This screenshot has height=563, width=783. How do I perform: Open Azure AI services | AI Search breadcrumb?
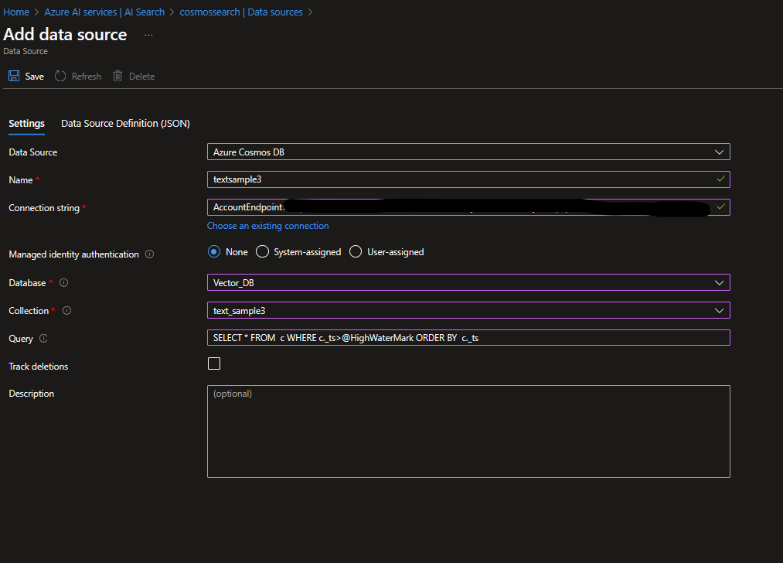[x=104, y=12]
